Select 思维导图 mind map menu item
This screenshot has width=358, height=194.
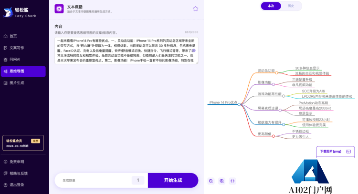coord(23,71)
